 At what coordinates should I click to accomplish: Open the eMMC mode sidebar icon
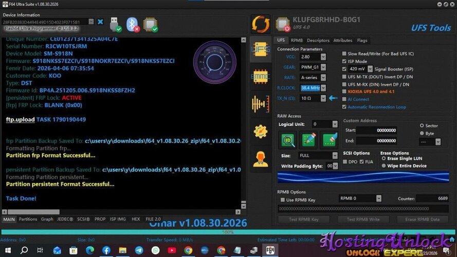coord(261,77)
